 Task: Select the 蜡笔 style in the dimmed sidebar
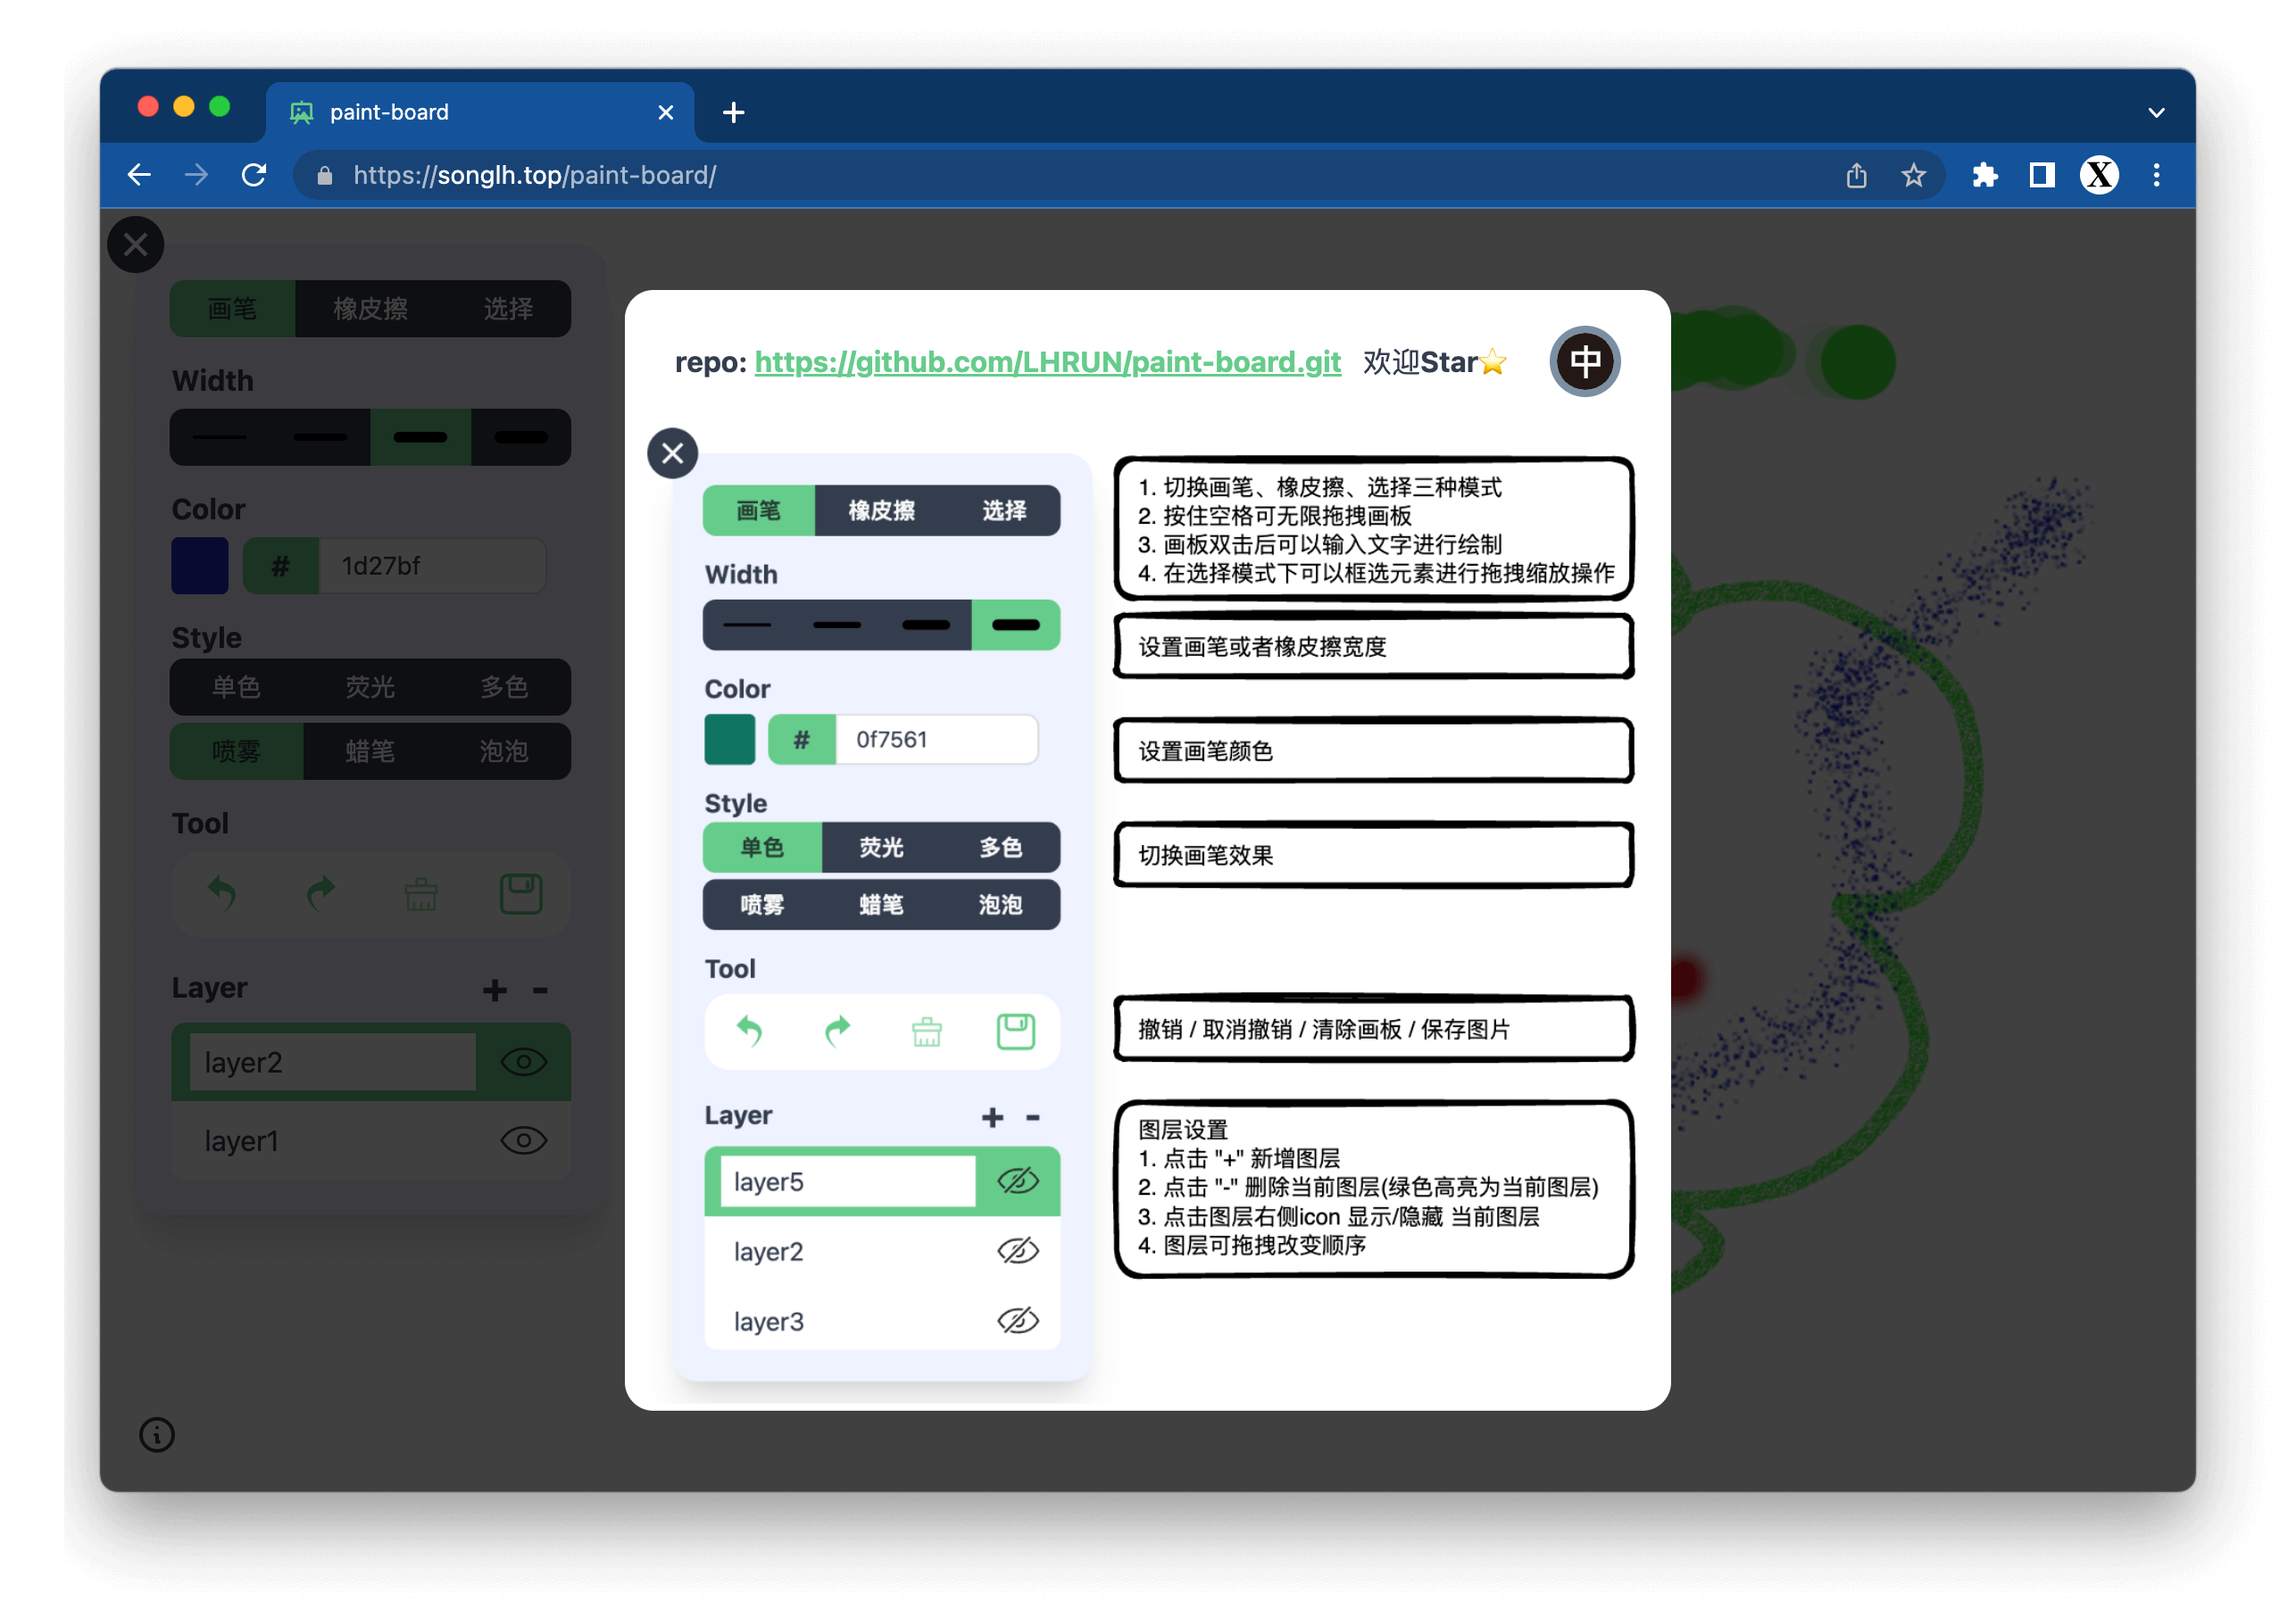370,751
